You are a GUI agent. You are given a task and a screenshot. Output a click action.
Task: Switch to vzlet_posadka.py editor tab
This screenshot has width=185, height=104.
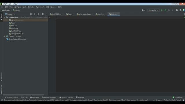pos(84,14)
